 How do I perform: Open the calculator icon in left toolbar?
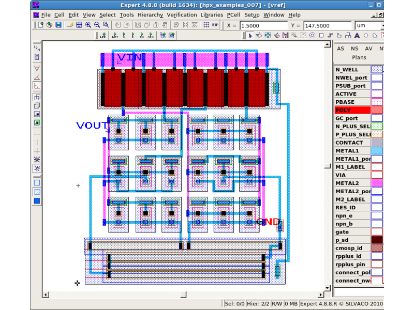pos(37,57)
